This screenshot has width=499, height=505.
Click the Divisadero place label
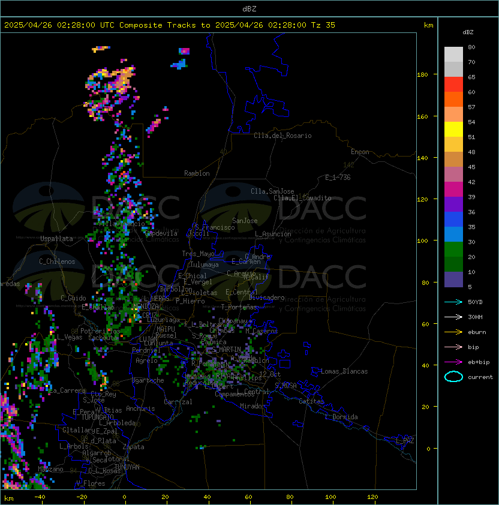266,297
